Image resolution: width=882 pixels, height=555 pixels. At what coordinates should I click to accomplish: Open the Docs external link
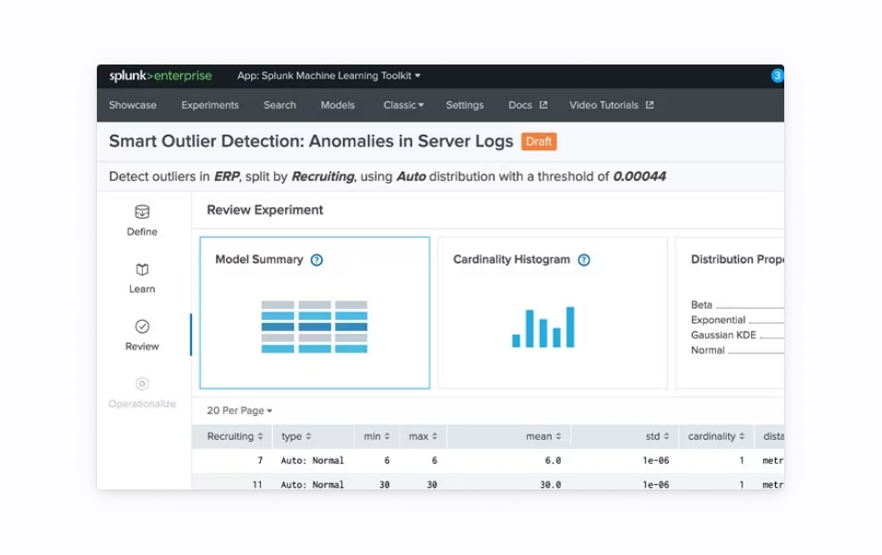coord(527,105)
